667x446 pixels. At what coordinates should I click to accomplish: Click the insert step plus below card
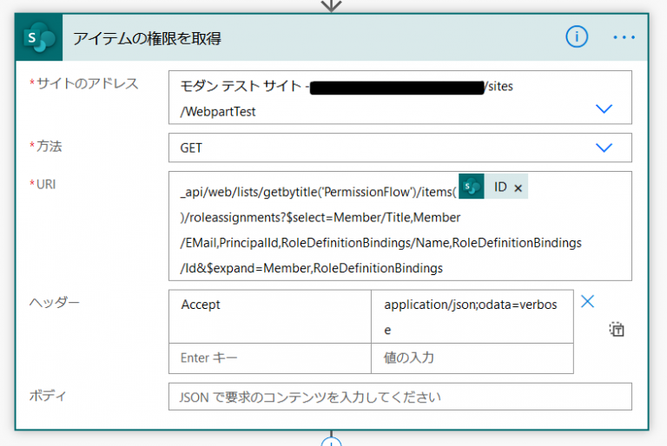(x=331, y=442)
